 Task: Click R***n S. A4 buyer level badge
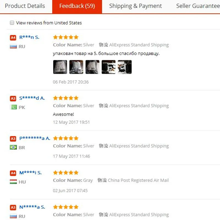click(13, 38)
